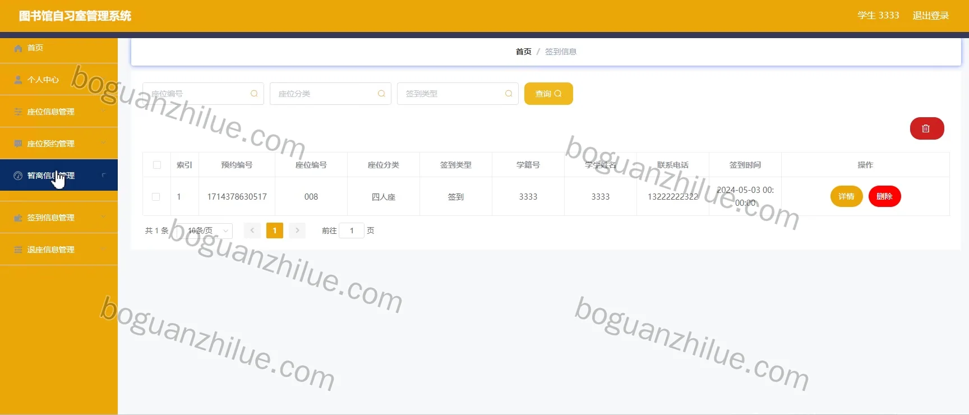Expand the 座位预约管理 submenu arrow
This screenshot has width=969, height=415.
[104, 144]
